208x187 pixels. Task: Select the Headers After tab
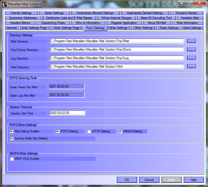(x=190, y=18)
